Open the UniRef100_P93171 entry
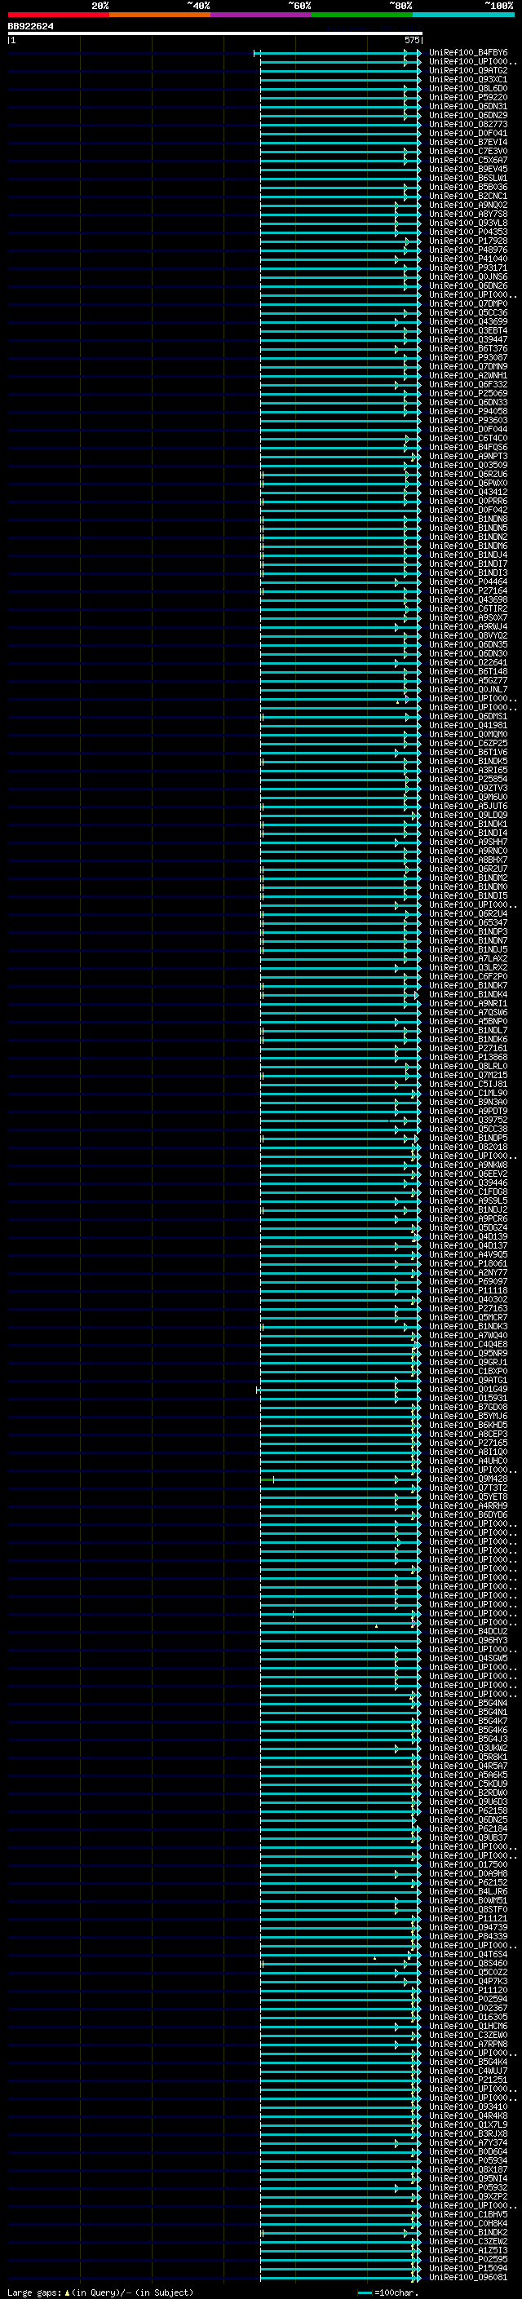This screenshot has width=522, height=2299. pos(467,267)
